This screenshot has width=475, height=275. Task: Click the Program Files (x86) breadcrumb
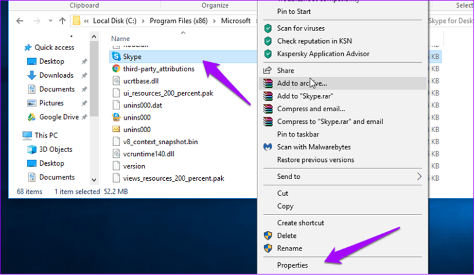(x=179, y=21)
